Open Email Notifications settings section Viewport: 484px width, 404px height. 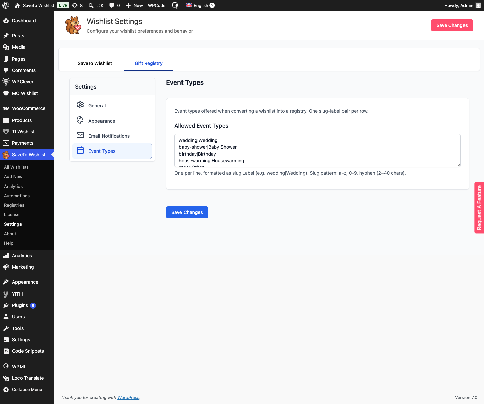pos(112,136)
